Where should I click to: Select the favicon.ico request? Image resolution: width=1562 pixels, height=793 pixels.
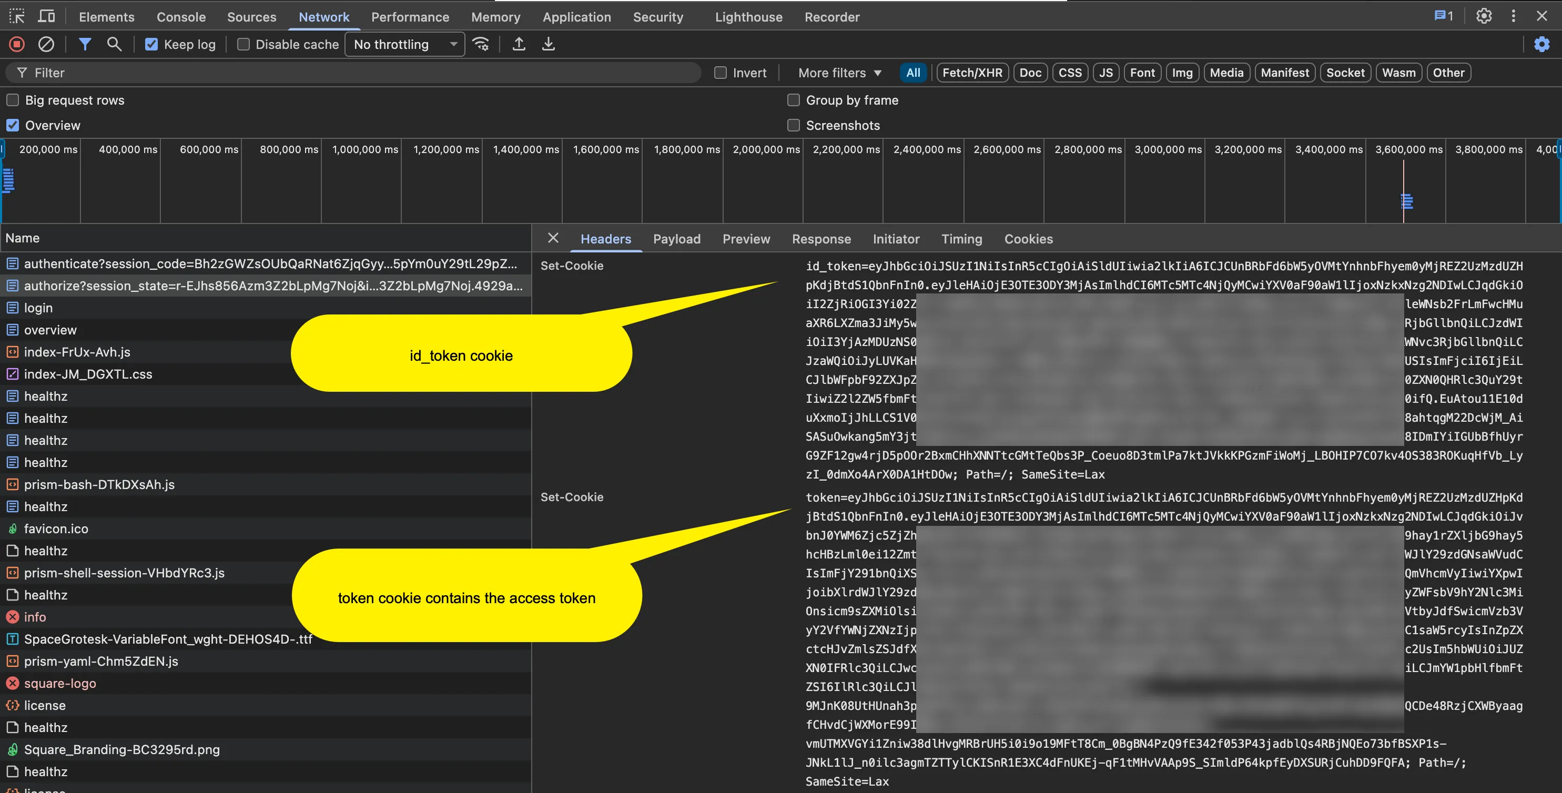[x=266, y=528]
